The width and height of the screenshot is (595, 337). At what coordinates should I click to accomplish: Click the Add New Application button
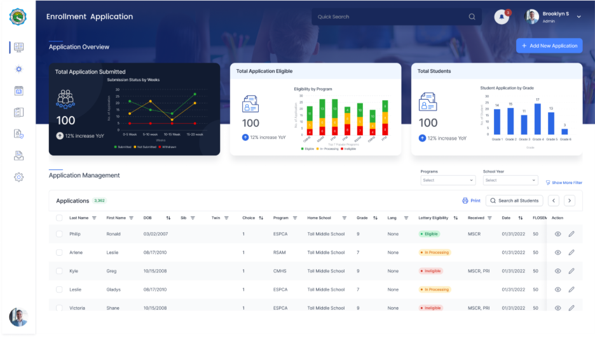pyautogui.click(x=549, y=46)
